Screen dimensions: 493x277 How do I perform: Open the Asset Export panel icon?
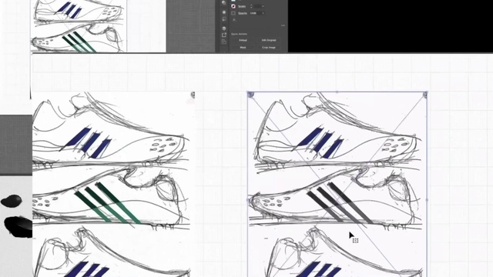(224, 35)
